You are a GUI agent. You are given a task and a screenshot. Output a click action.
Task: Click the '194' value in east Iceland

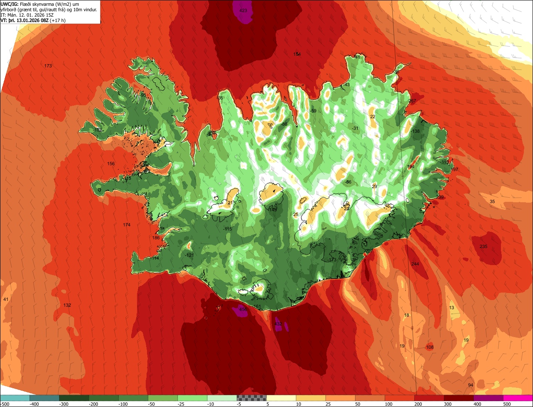[x=411, y=166]
